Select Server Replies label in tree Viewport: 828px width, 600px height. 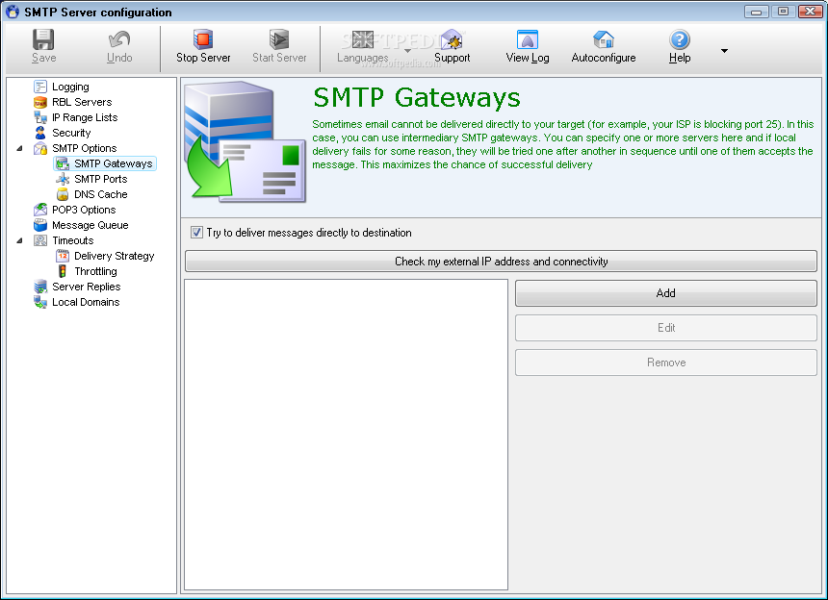(86, 287)
